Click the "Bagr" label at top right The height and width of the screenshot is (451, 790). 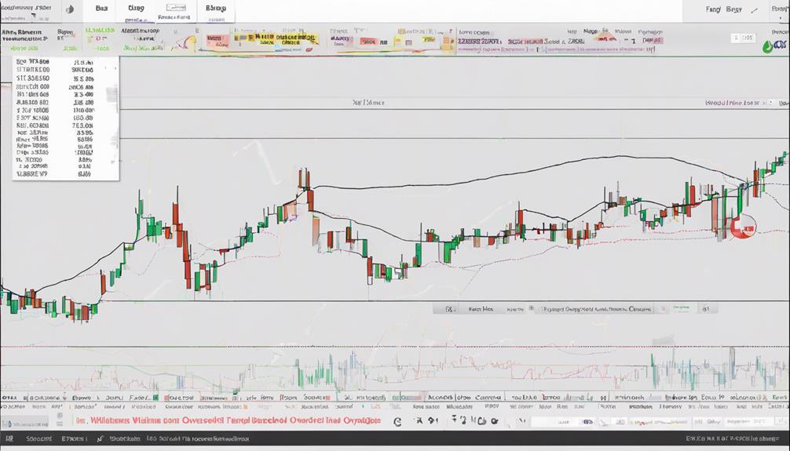[733, 9]
